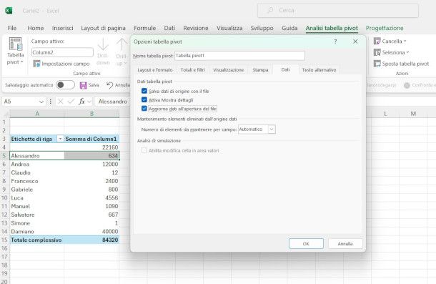This screenshot has height=284, width=436.
Task: Select the Somma di Column1 header cell
Action: pyautogui.click(x=91, y=139)
